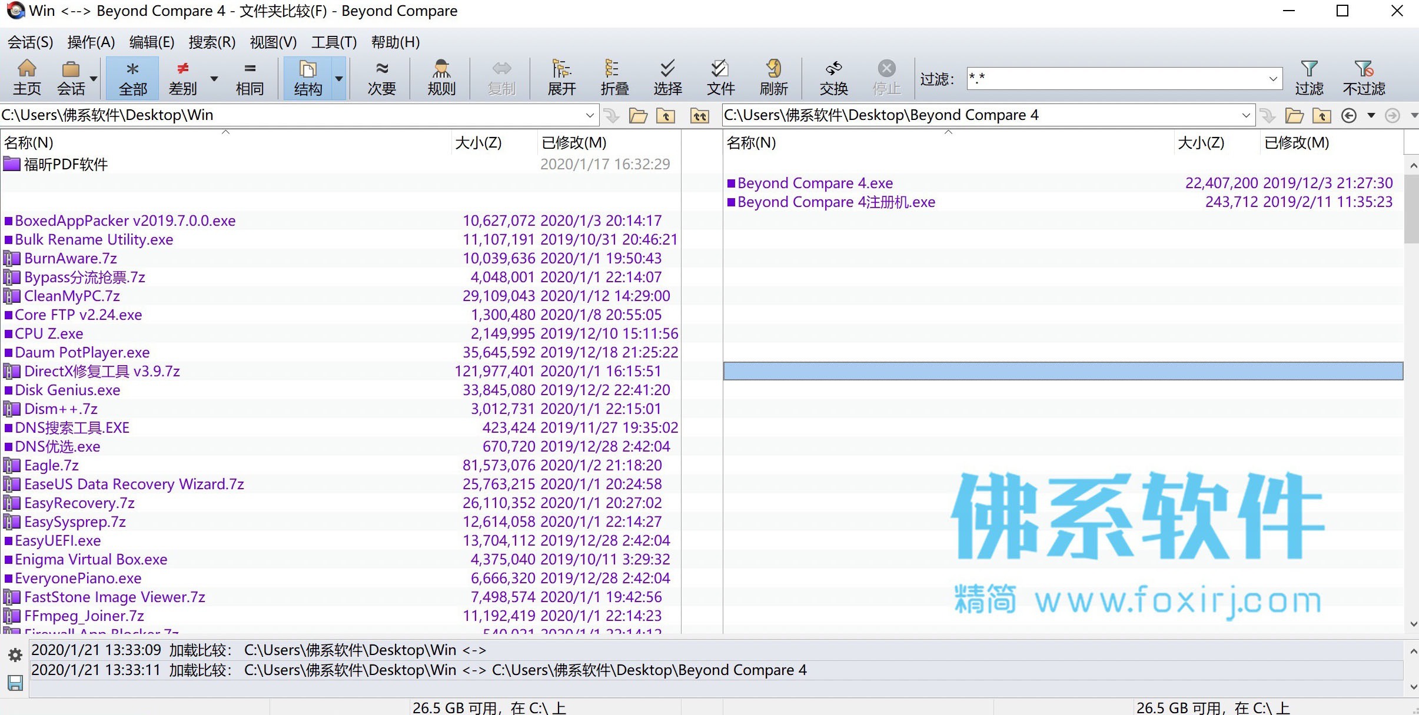Open the 搜索(R) menu
1419x715 pixels.
tap(212, 42)
